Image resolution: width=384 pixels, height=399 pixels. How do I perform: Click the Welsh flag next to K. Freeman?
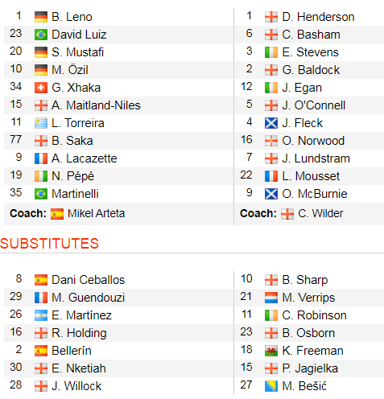tap(271, 351)
